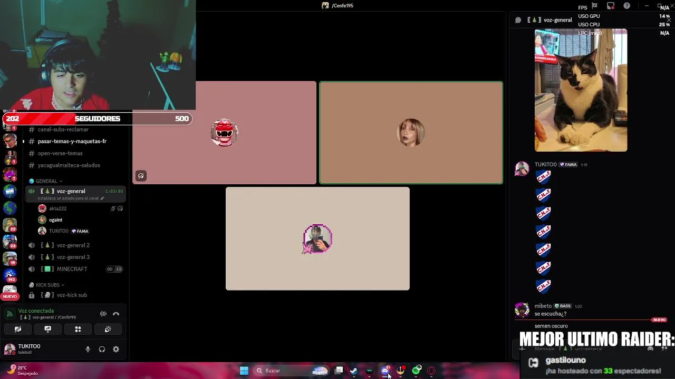Image resolution: width=675 pixels, height=379 pixels.
Task: Click the BASS role badge next to mibeto
Action: tap(563, 306)
